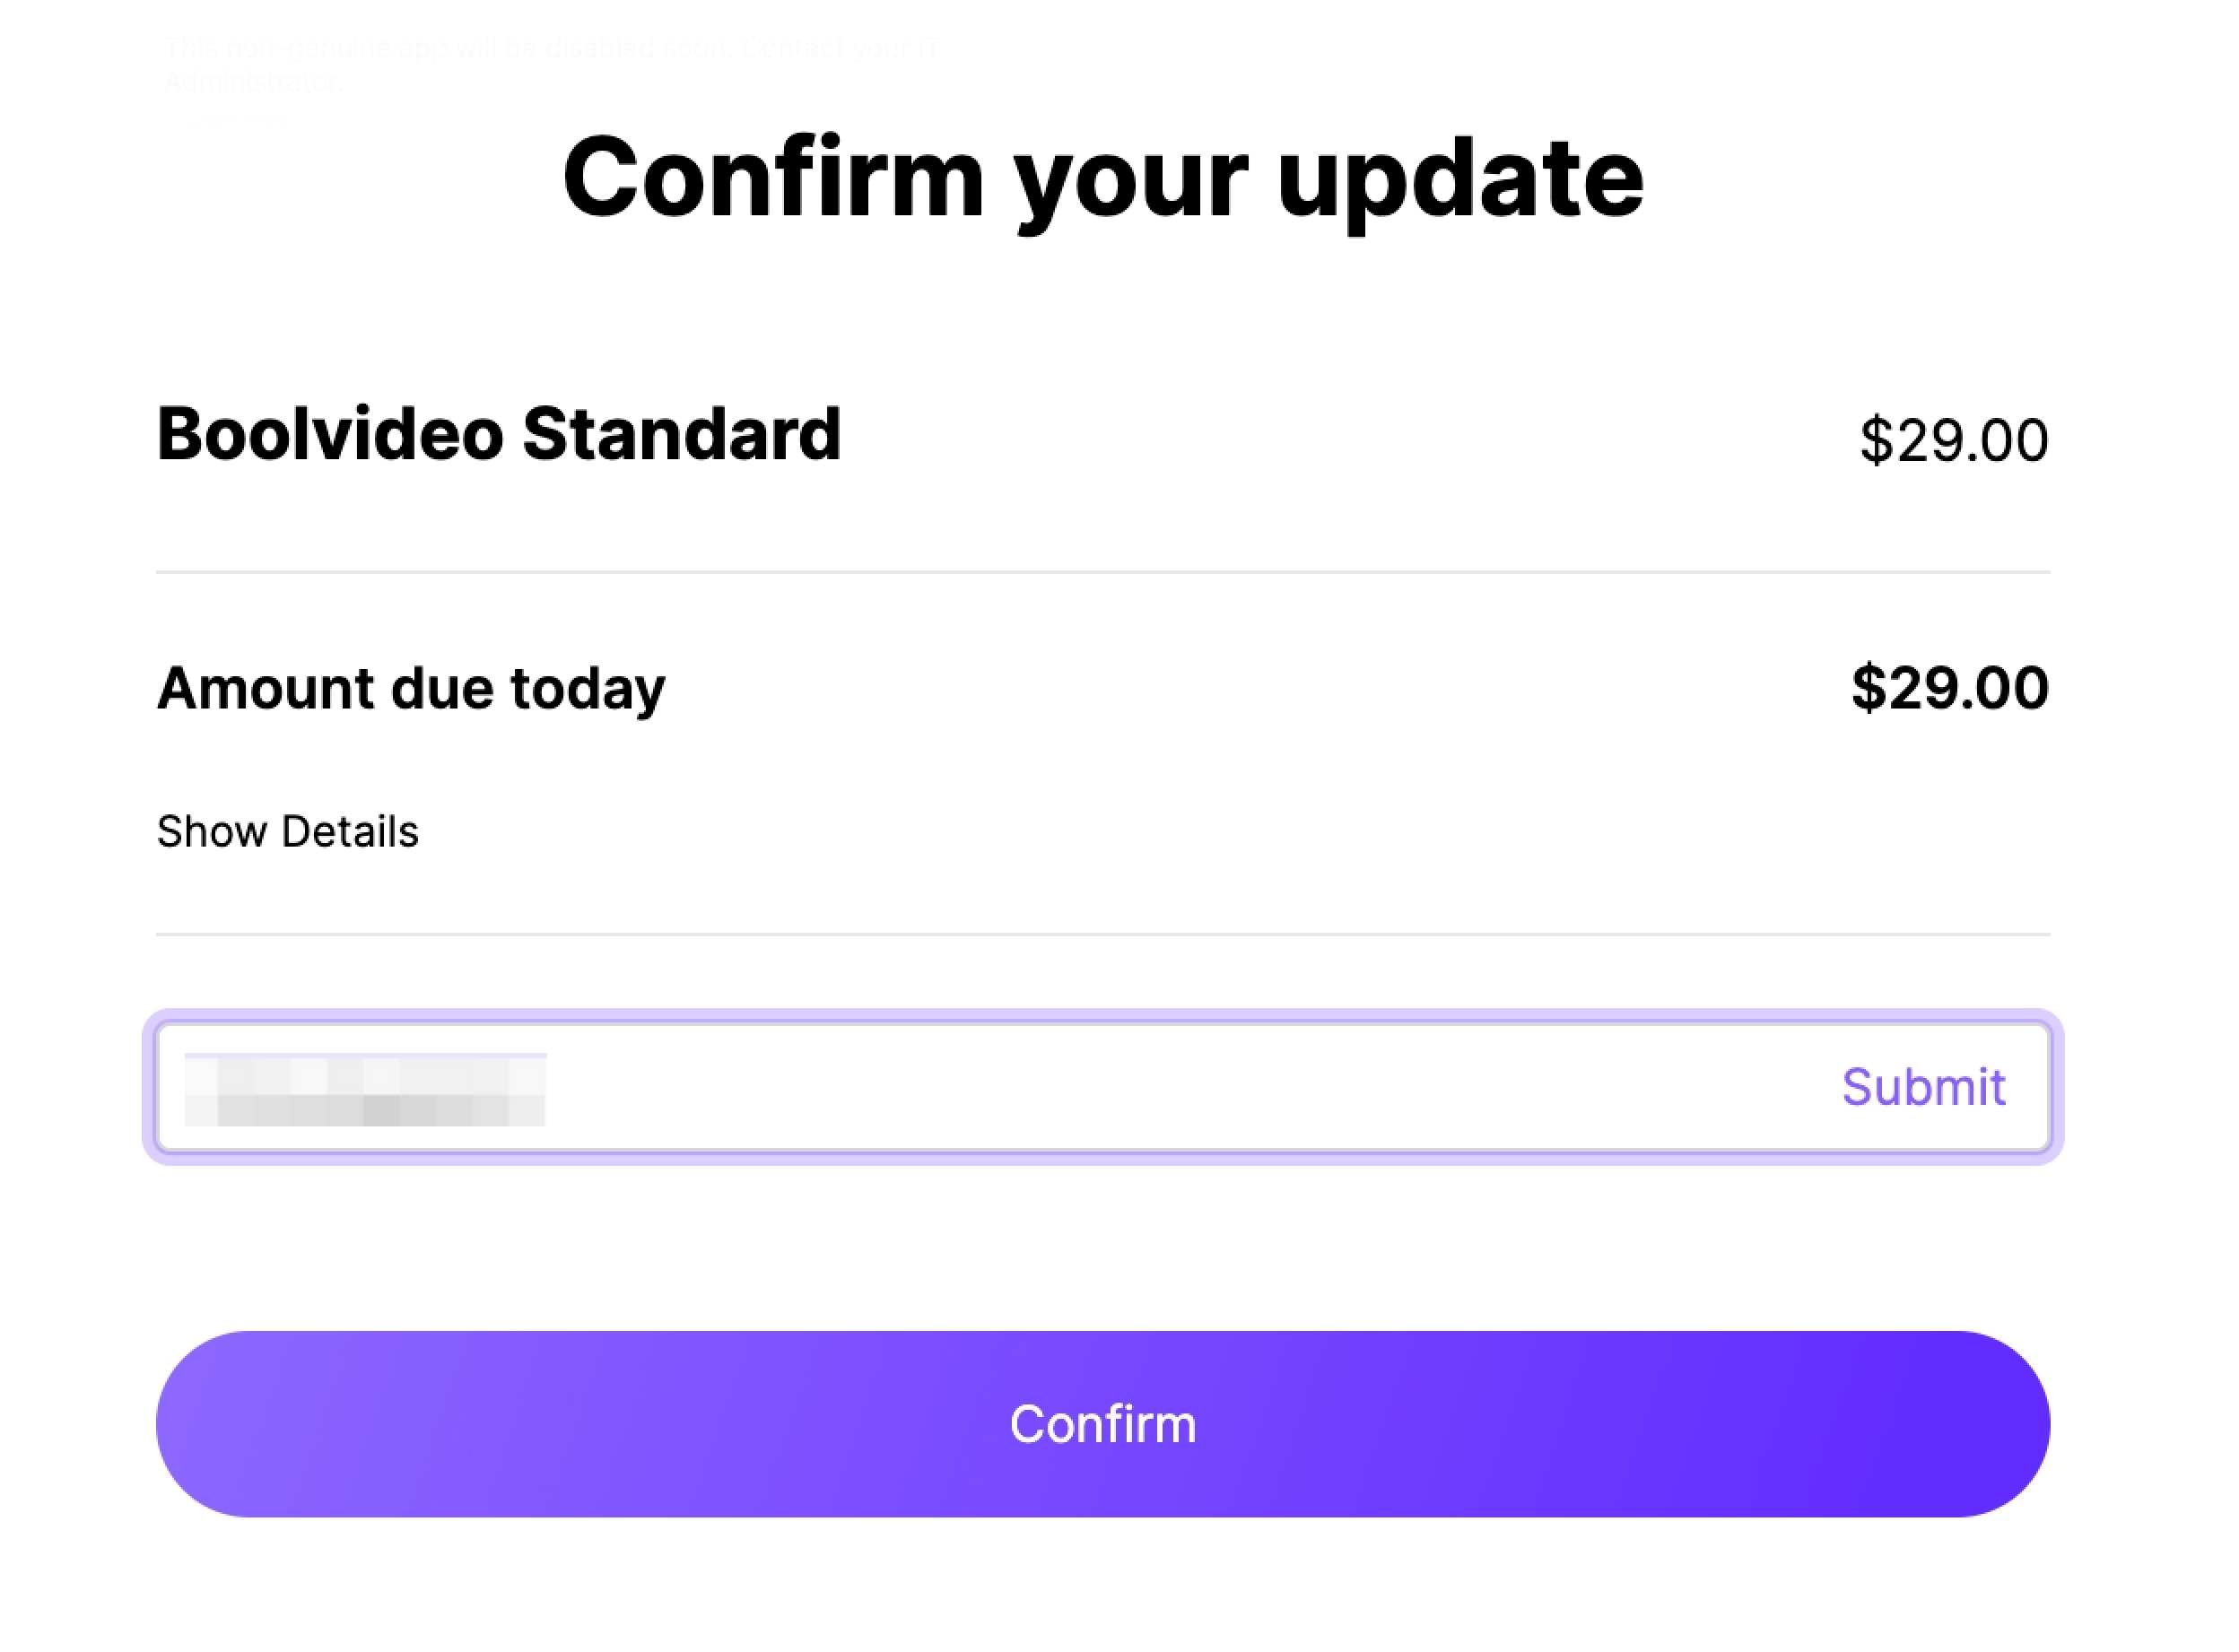The height and width of the screenshot is (1652, 2239).
Task: Click the word "Amount" in the due label
Action: (x=265, y=689)
